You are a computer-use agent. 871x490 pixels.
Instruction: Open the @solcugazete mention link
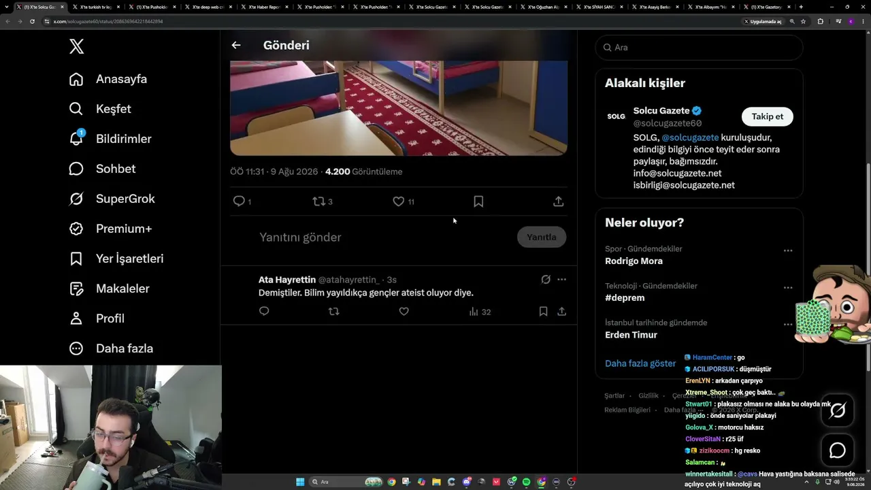click(690, 137)
